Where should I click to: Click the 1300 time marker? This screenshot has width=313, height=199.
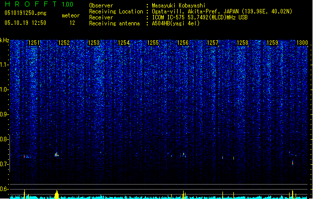[x=302, y=43]
